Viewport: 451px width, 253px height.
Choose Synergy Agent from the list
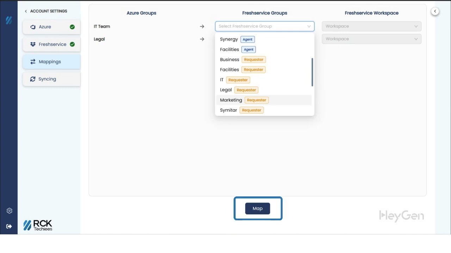(x=264, y=39)
